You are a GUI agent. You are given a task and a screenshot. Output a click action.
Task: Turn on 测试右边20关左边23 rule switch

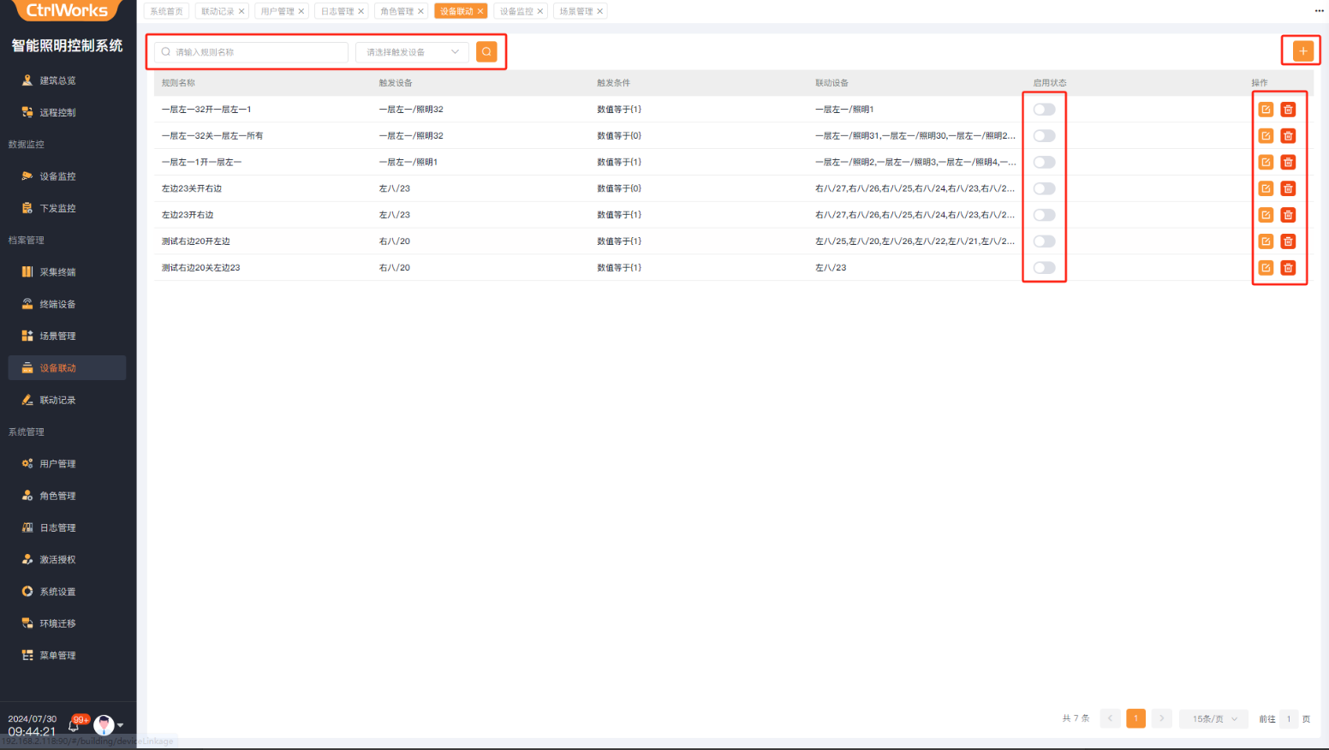(1044, 268)
